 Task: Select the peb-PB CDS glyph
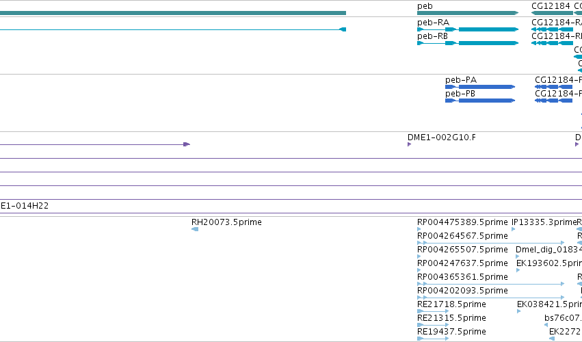480,101
